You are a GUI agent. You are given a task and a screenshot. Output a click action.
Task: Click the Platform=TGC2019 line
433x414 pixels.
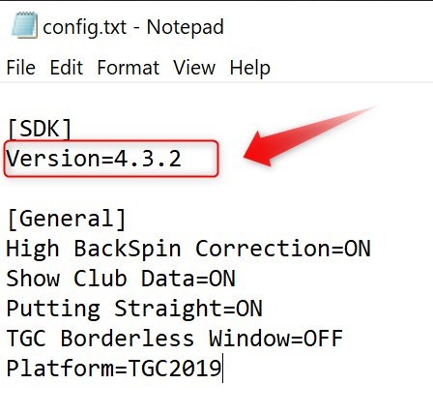tap(114, 369)
